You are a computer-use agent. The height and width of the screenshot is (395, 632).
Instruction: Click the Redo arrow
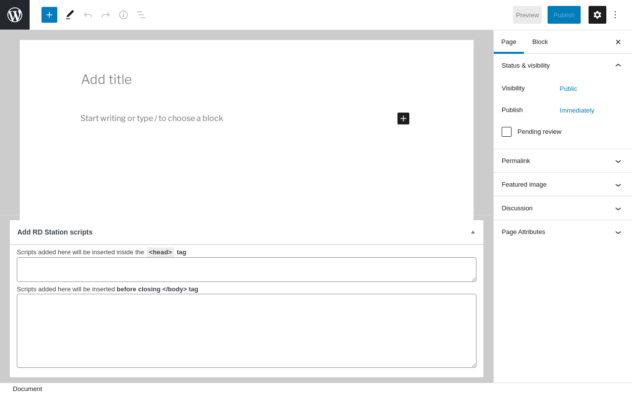(106, 15)
